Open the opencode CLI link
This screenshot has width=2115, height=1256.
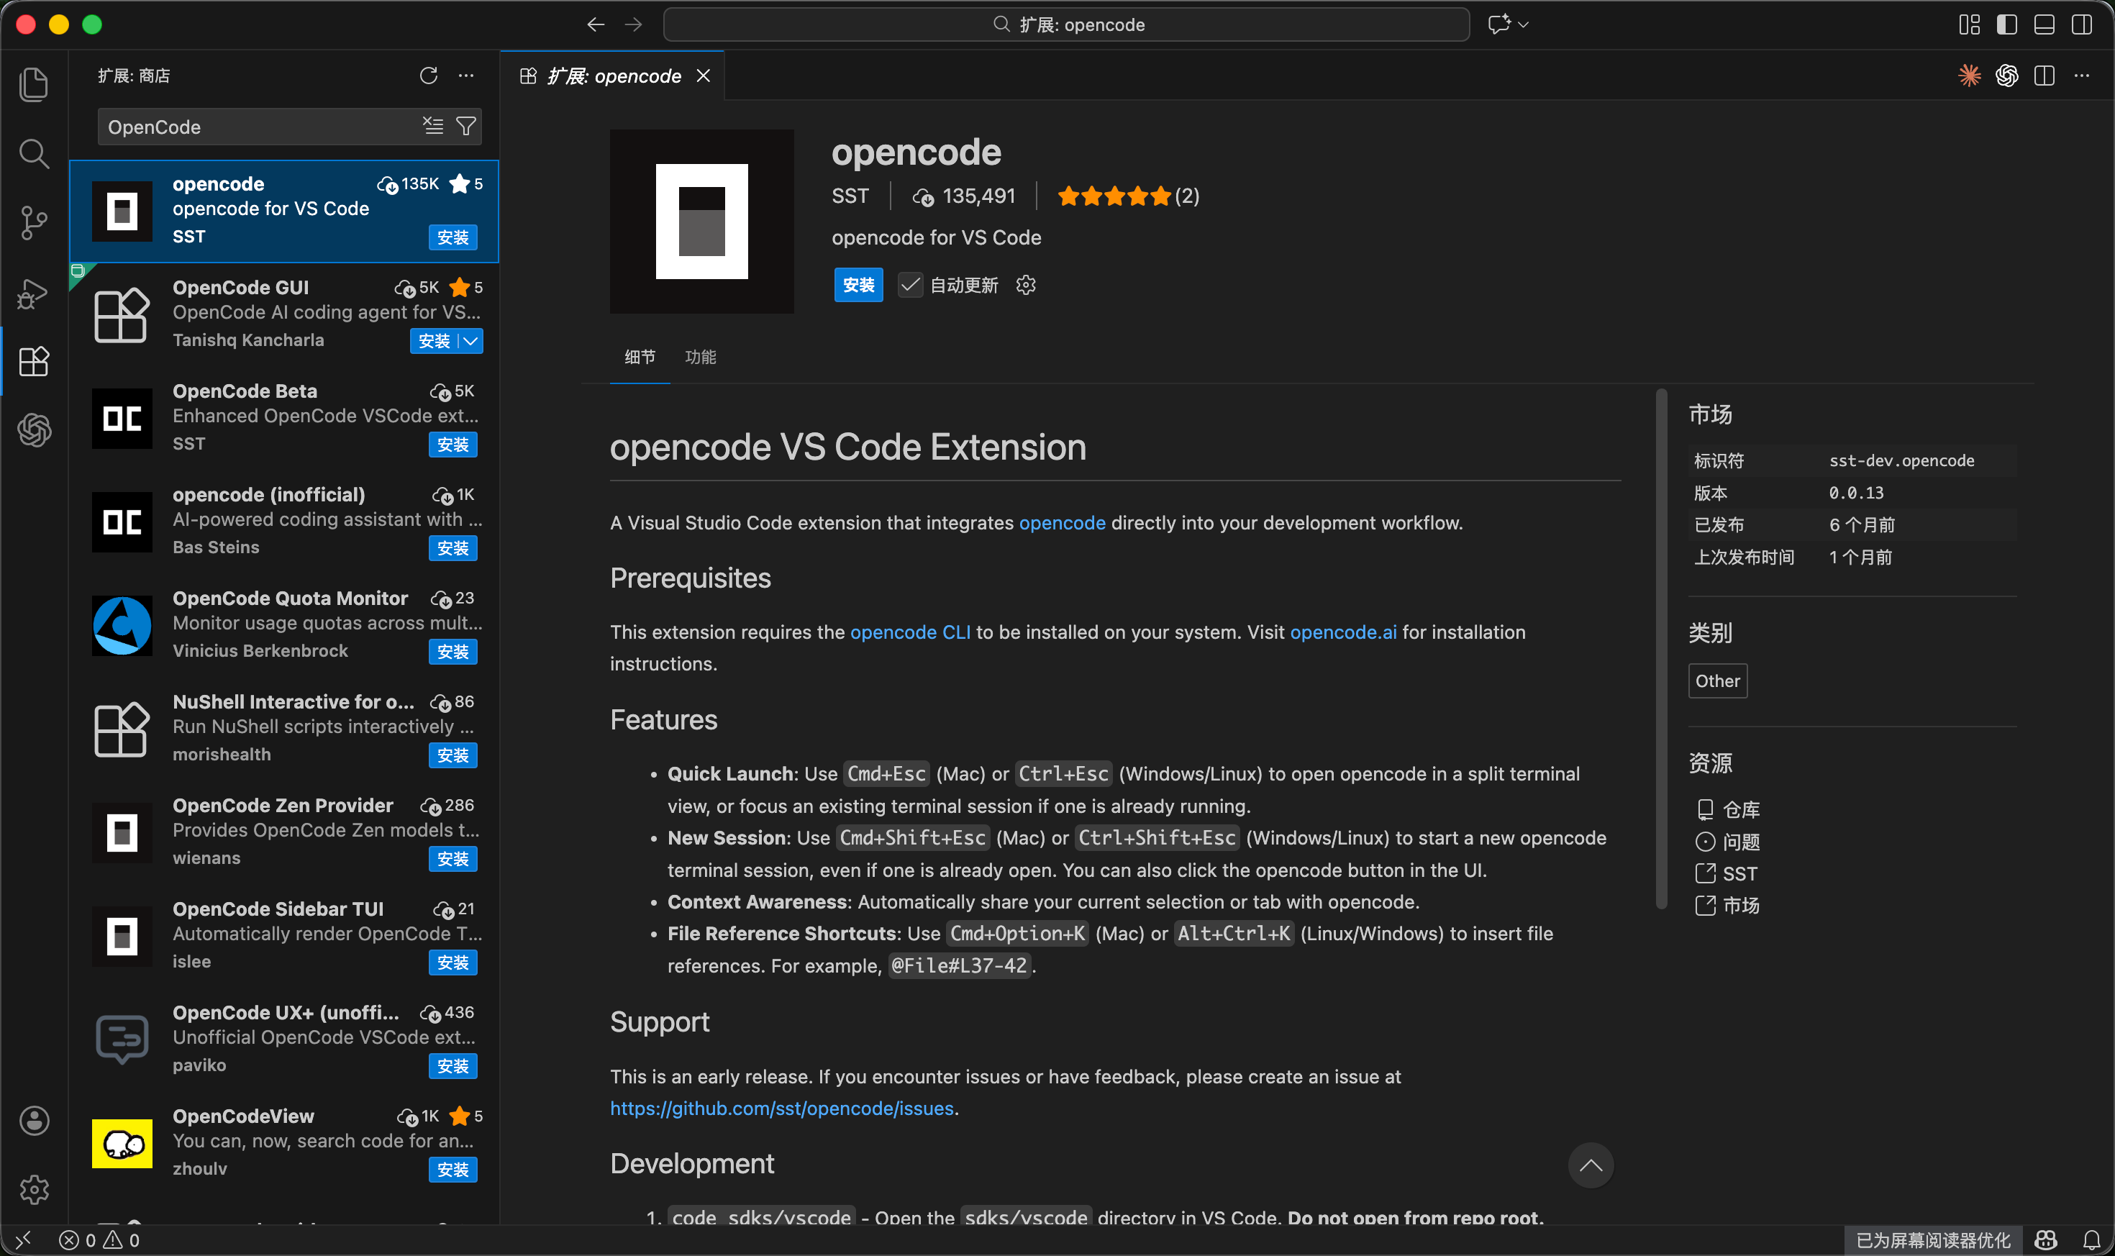[x=910, y=632]
